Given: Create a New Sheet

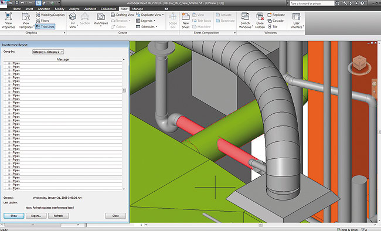Looking at the screenshot, I should point(186,21).
